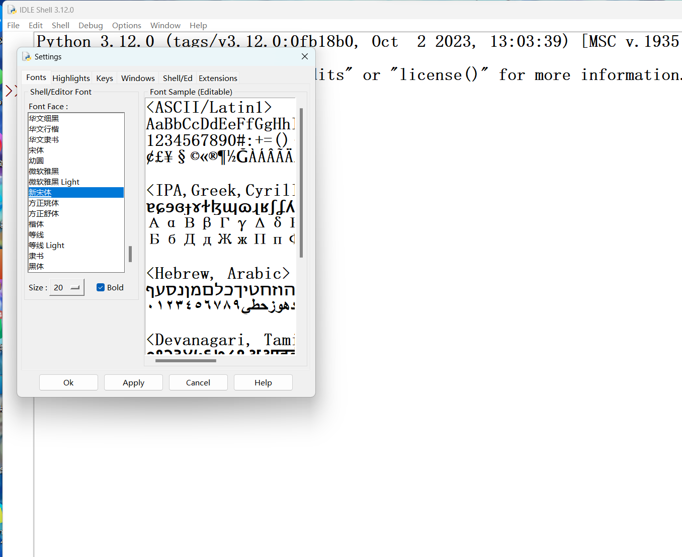Select the 华文细黑 font
Image resolution: width=682 pixels, height=557 pixels.
(x=76, y=118)
